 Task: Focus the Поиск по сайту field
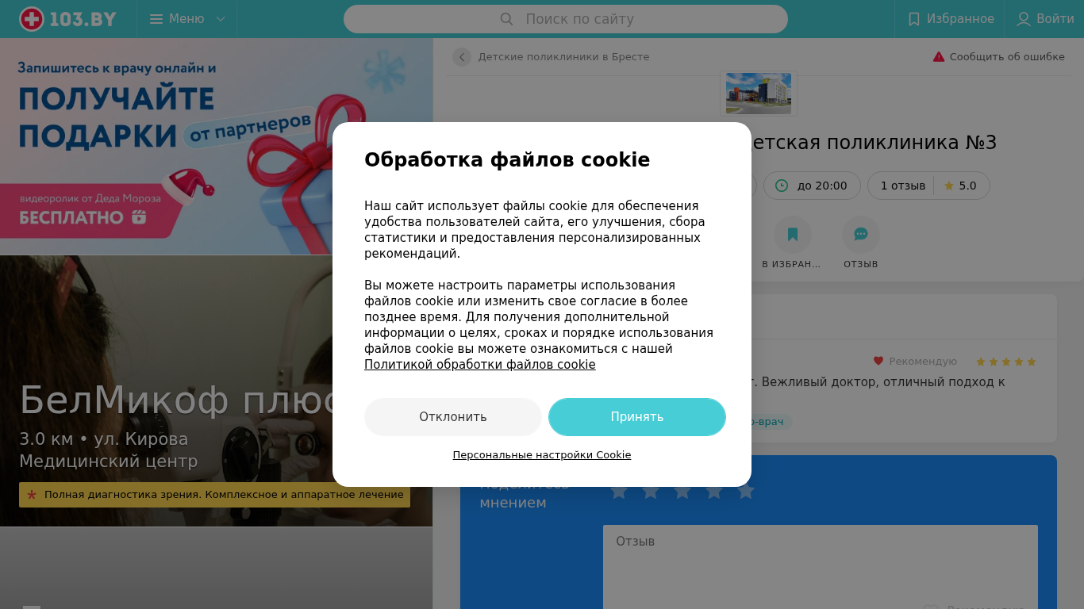tap(566, 19)
